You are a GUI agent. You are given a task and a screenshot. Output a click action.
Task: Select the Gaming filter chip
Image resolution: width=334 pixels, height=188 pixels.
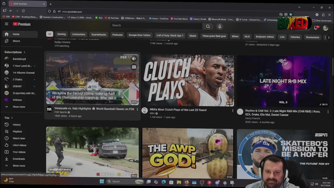(x=62, y=34)
